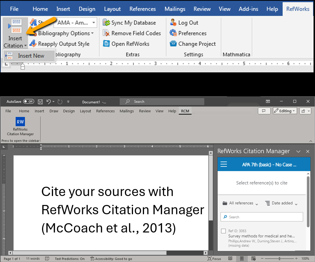Screen dimensions: 315x262
Task: Open the All references folder dropdown
Action: 240,203
